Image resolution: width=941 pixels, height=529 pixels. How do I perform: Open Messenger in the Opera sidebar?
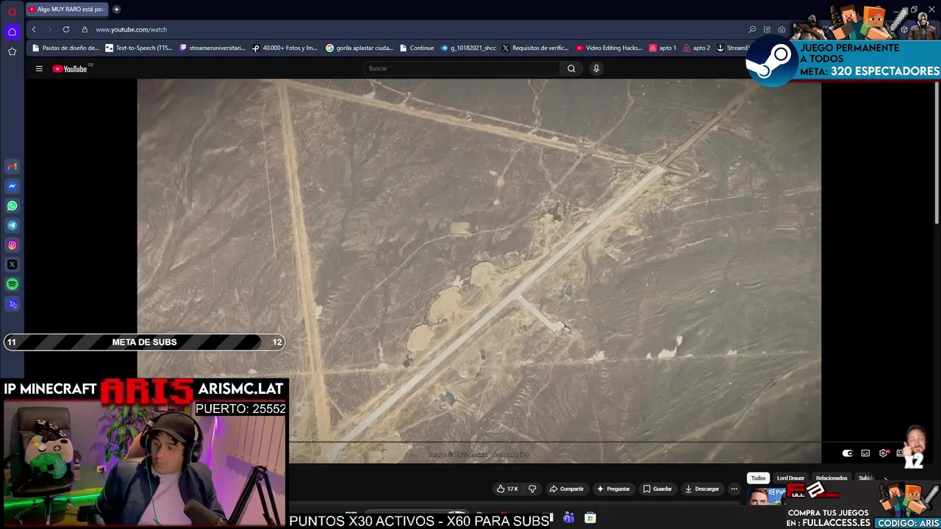(12, 187)
